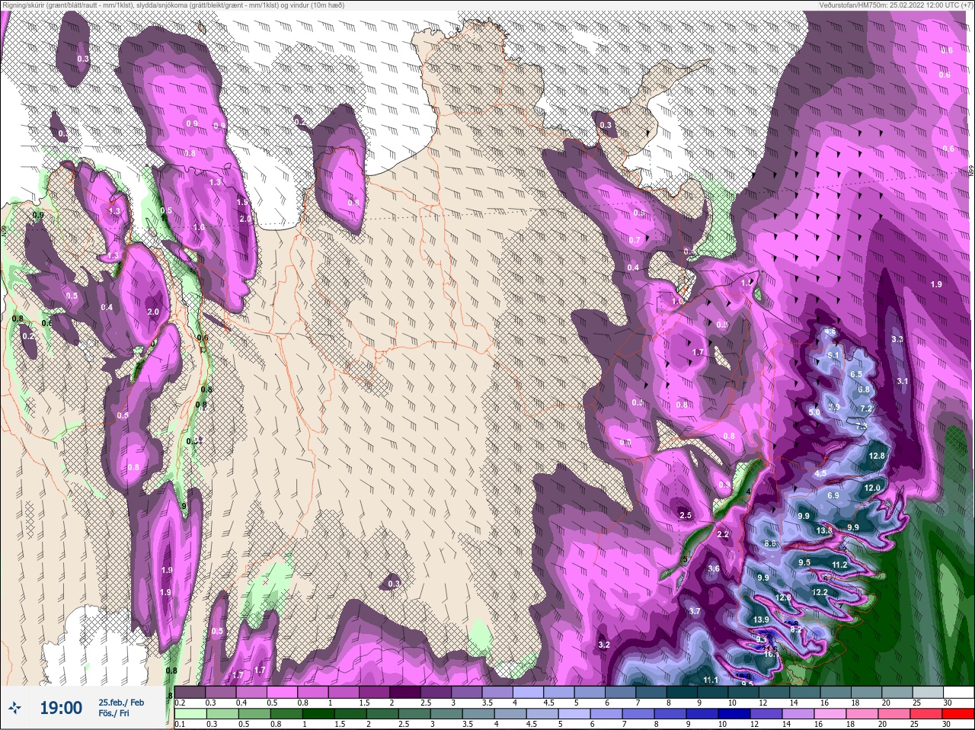Click the '0.2' label under upper legend row
Image resolution: width=975 pixels, height=730 pixels.
pos(180,702)
